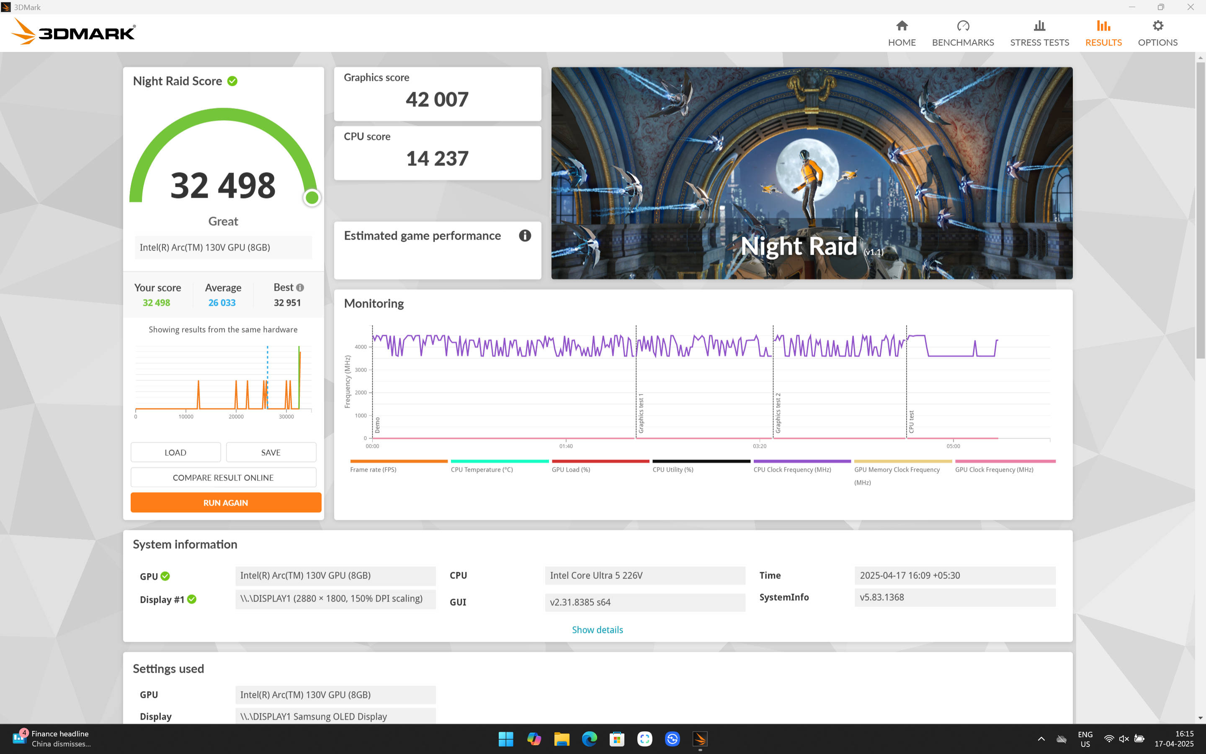Click the CPU score 14 237 value
Viewport: 1206px width, 754px height.
pos(437,159)
